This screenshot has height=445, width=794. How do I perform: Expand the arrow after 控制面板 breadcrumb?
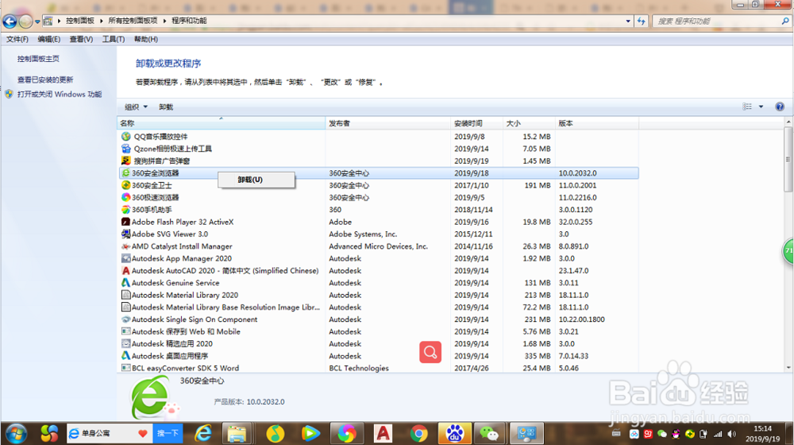(102, 21)
